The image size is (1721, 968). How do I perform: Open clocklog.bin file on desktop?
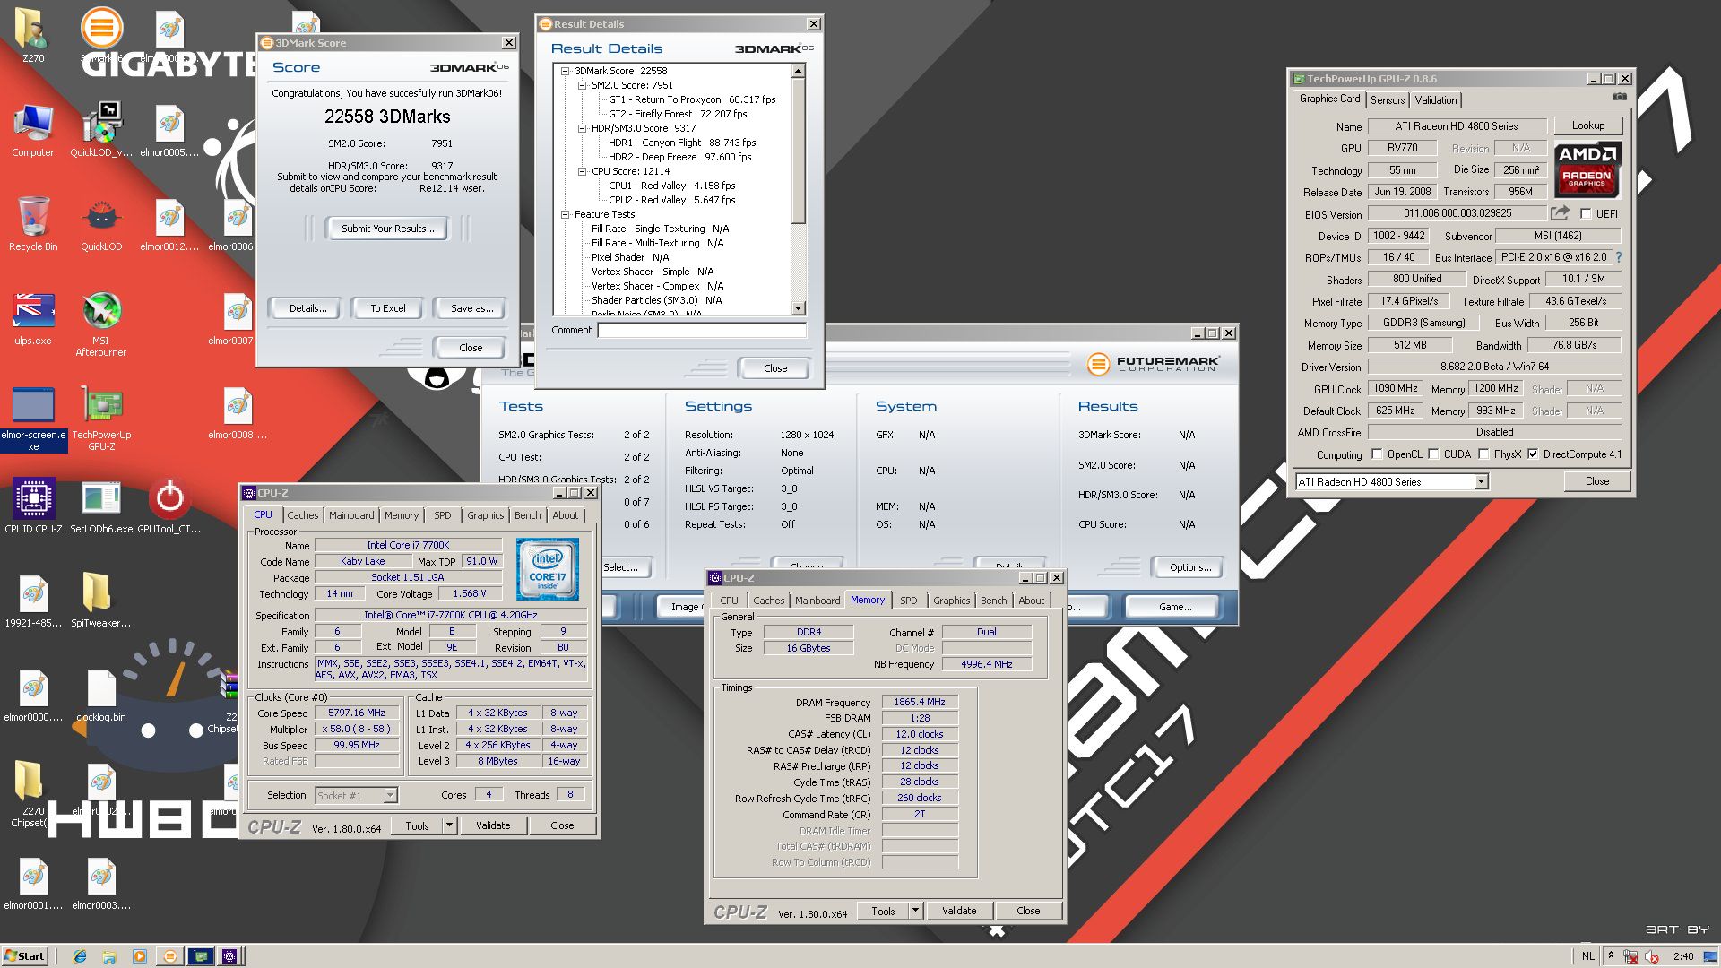(101, 695)
